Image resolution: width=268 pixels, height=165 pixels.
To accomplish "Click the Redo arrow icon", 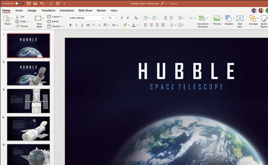I will [x=51, y=3].
